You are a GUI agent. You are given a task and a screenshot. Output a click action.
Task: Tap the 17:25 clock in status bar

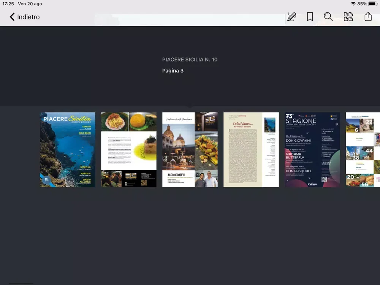coord(8,4)
